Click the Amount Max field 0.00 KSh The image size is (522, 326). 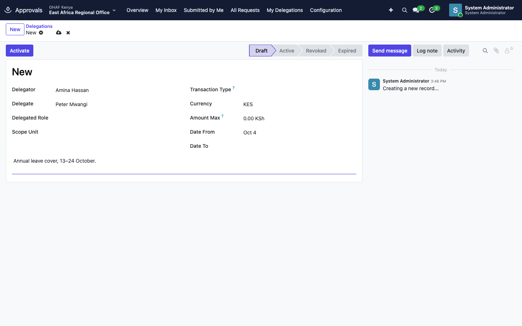click(300, 118)
